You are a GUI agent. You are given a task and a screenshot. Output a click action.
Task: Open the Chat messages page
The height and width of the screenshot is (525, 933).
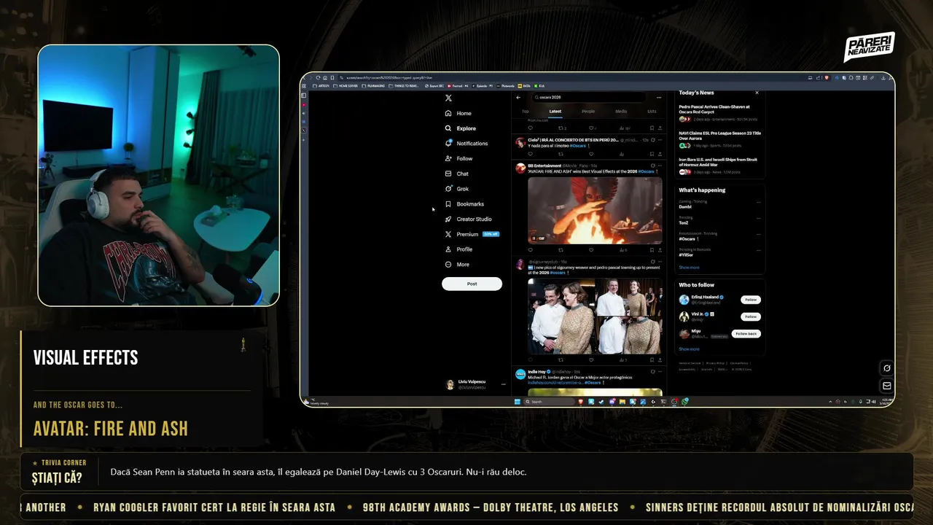[x=456, y=174]
